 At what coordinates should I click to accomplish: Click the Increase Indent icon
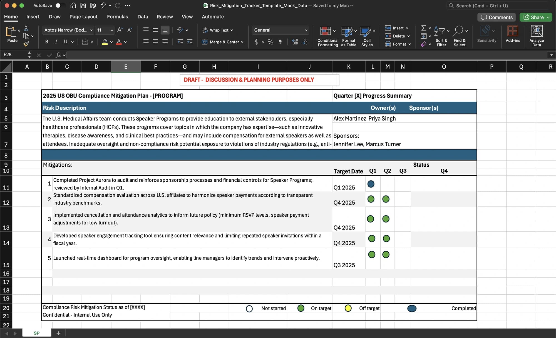(x=190, y=42)
